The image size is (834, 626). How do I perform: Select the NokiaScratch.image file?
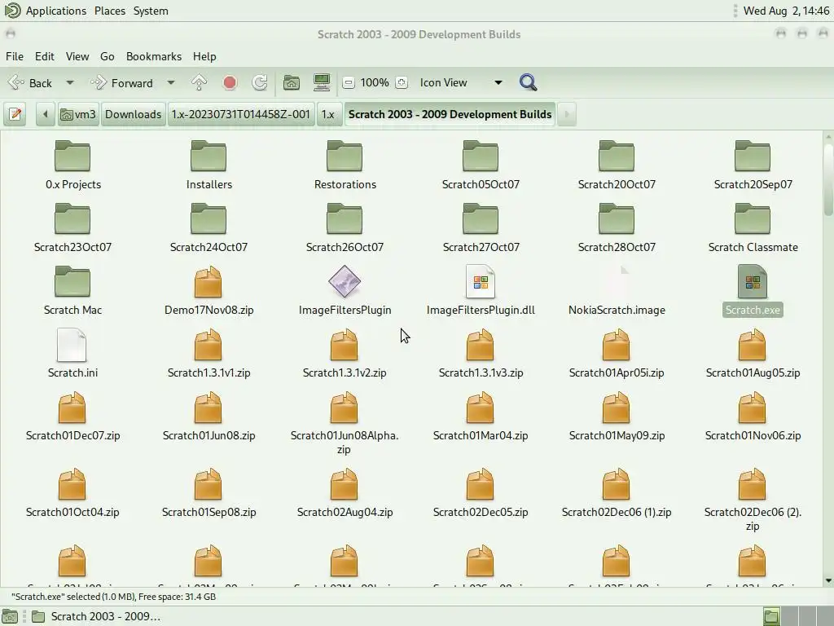tap(617, 291)
